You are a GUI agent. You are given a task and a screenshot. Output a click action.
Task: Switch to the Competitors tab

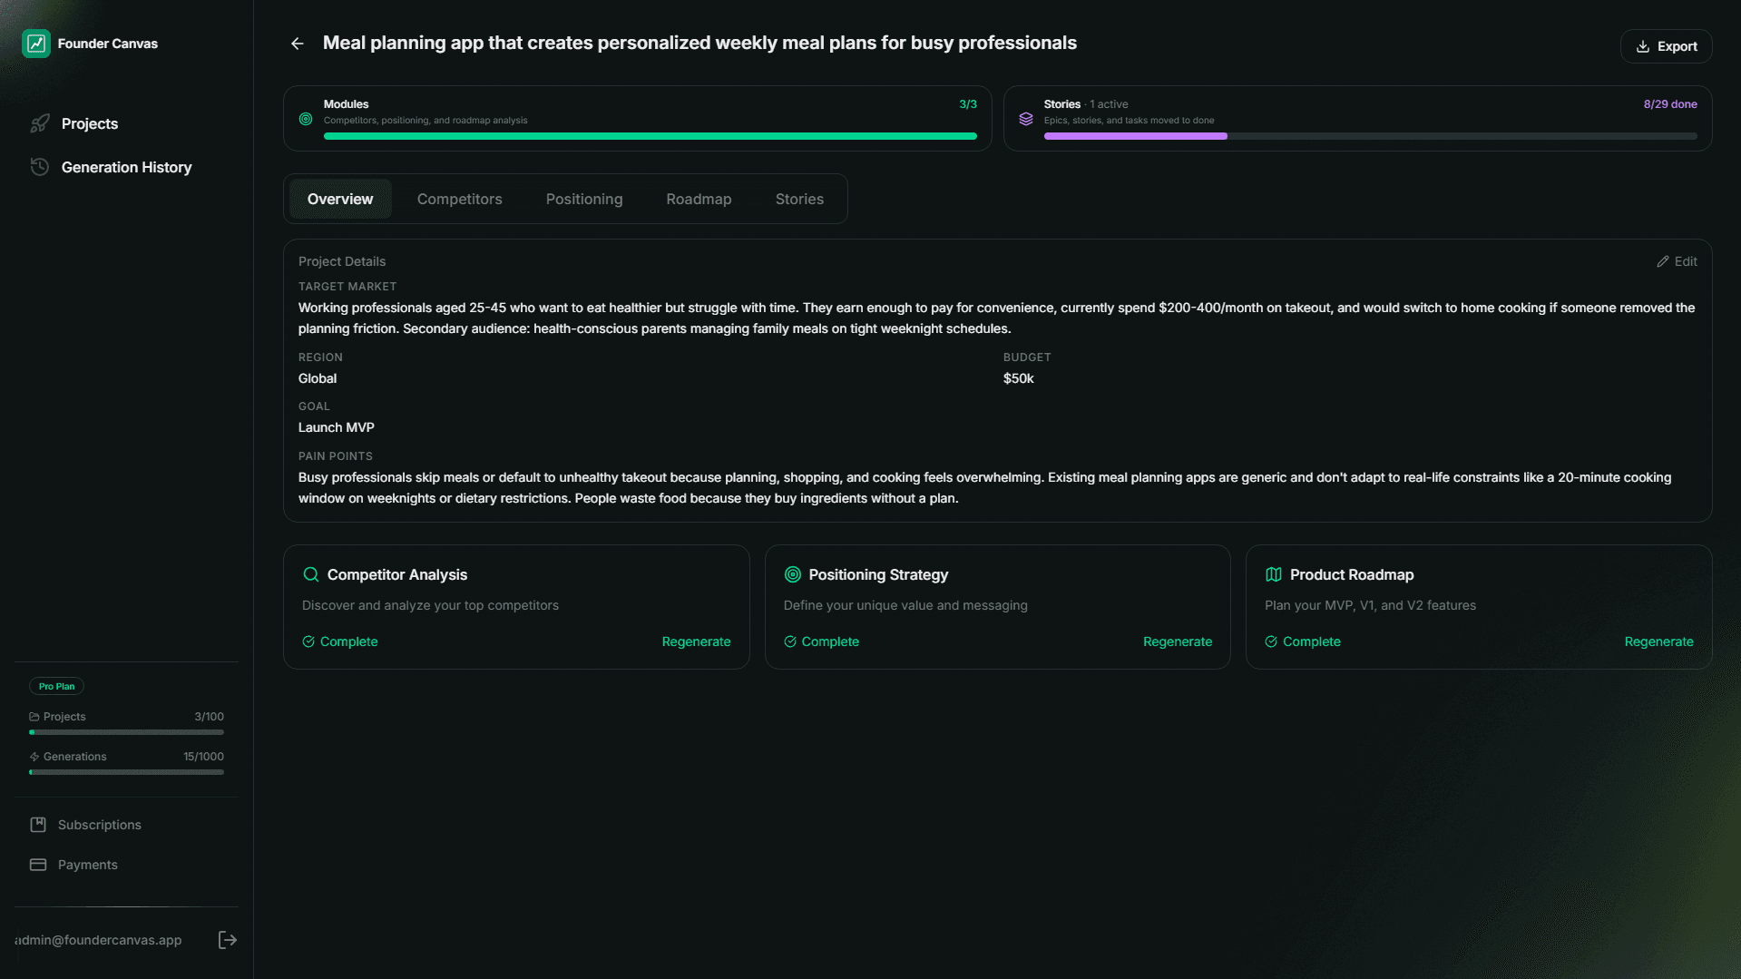[x=459, y=199]
